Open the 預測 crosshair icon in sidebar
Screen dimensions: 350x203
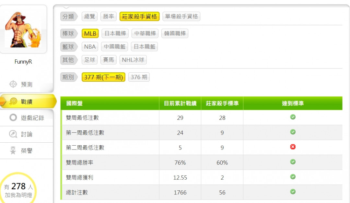[13, 84]
